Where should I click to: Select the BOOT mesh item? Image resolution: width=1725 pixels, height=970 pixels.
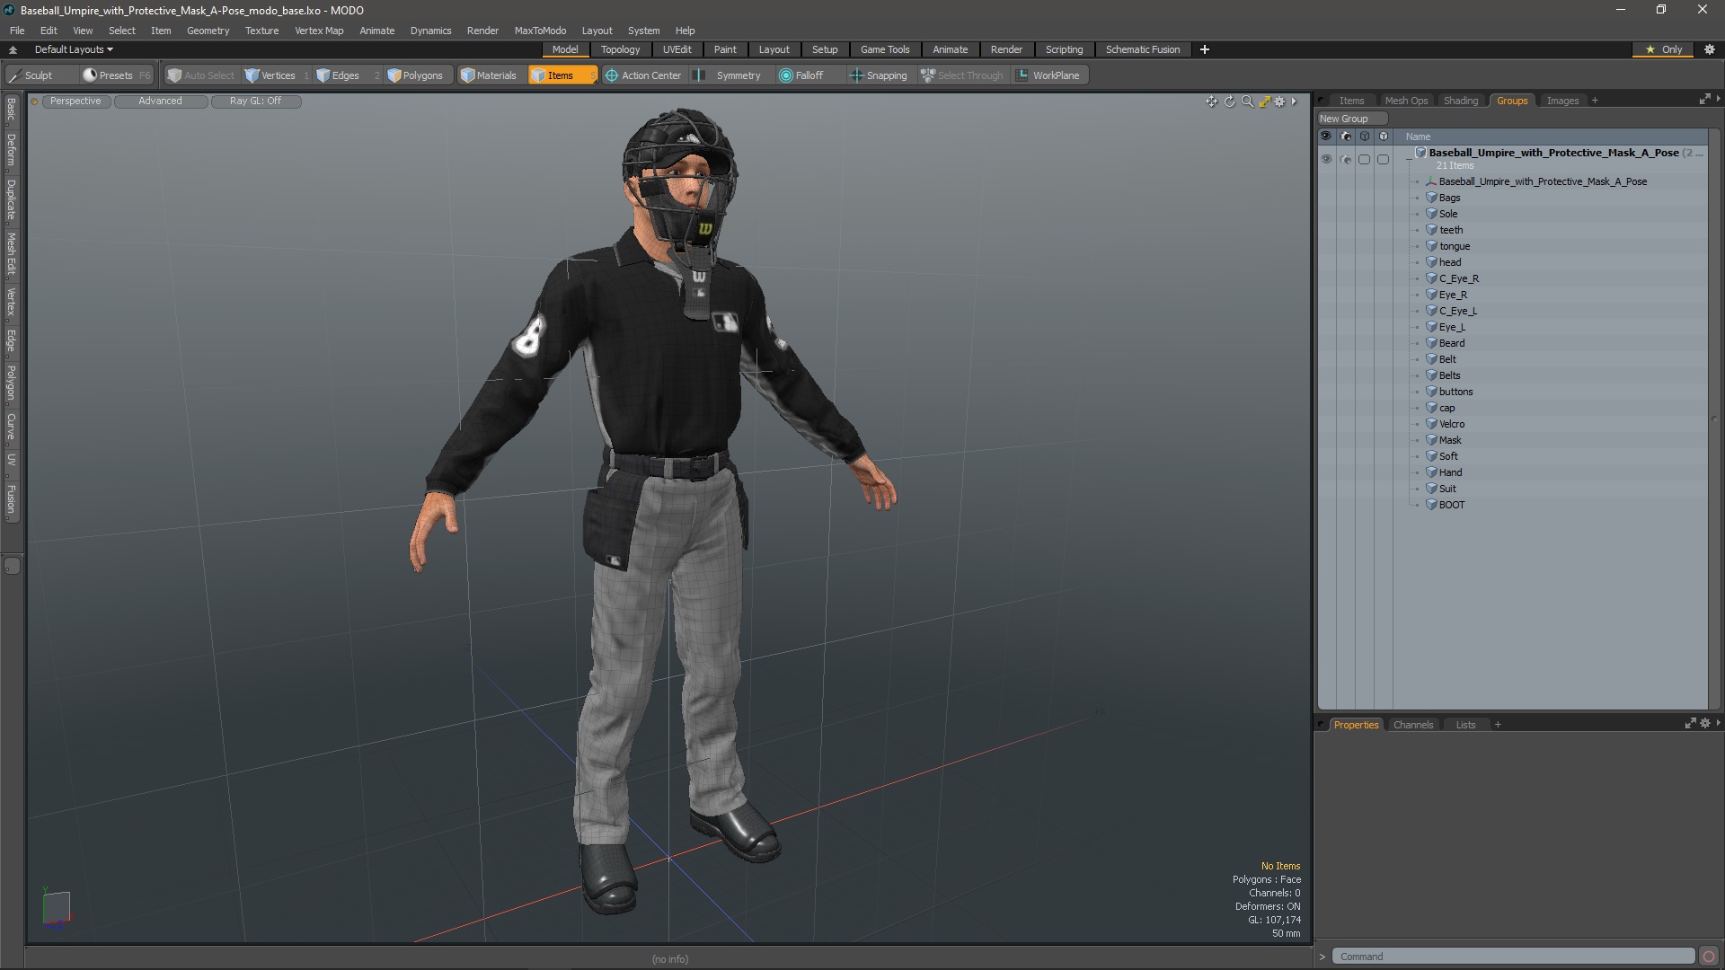click(x=1452, y=505)
